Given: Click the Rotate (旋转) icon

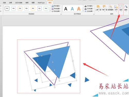Looking at the screenshot, I should [x=126, y=7].
